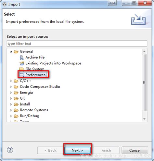
Task: Select the Install tree item
Action: 25,104
